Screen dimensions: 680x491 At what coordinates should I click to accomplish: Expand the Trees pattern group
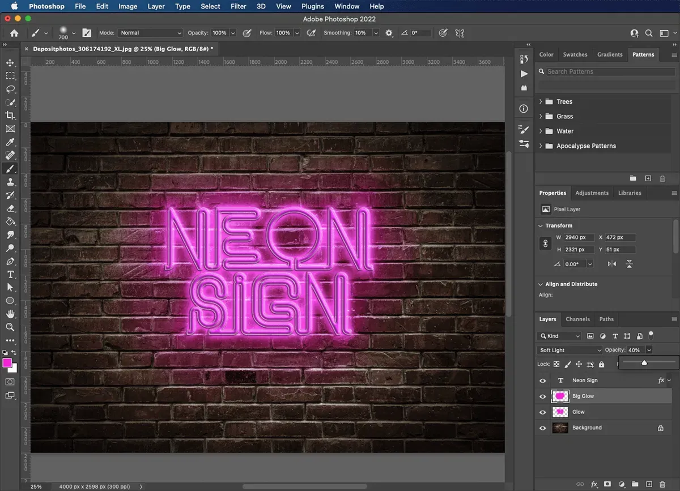(x=541, y=101)
